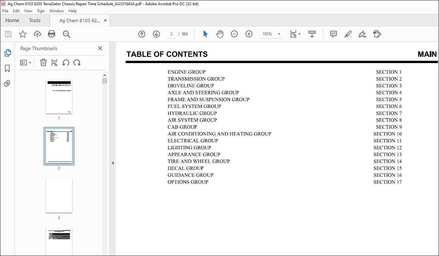
Task: Open the View menu
Action: [28, 11]
